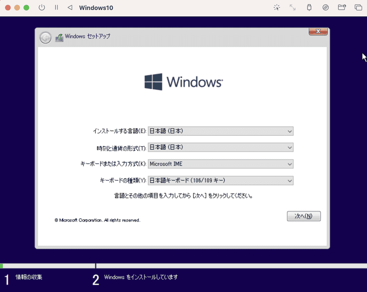Viewport: 367px width, 292px height.
Task: Open the CD/DVD drive image icon
Action: click(x=326, y=7)
